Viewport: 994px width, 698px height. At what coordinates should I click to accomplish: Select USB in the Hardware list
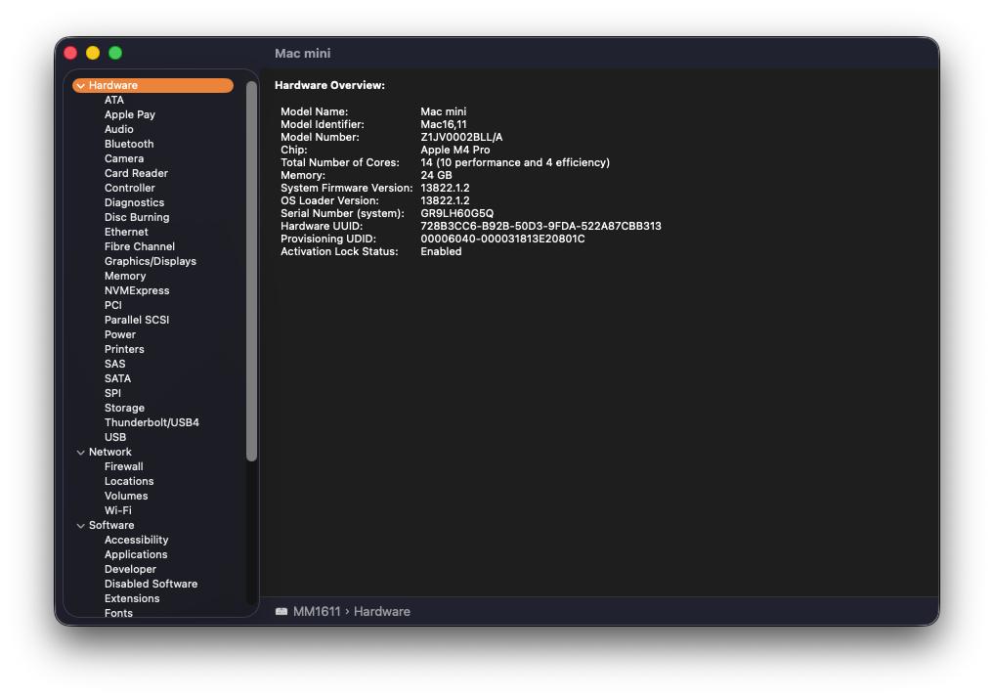point(115,437)
